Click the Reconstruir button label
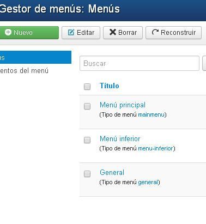This screenshot has width=206, height=224. click(x=178, y=33)
